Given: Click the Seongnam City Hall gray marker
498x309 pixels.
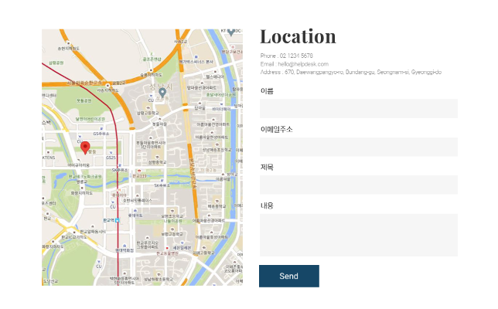Looking at the screenshot, I should 162,93.
